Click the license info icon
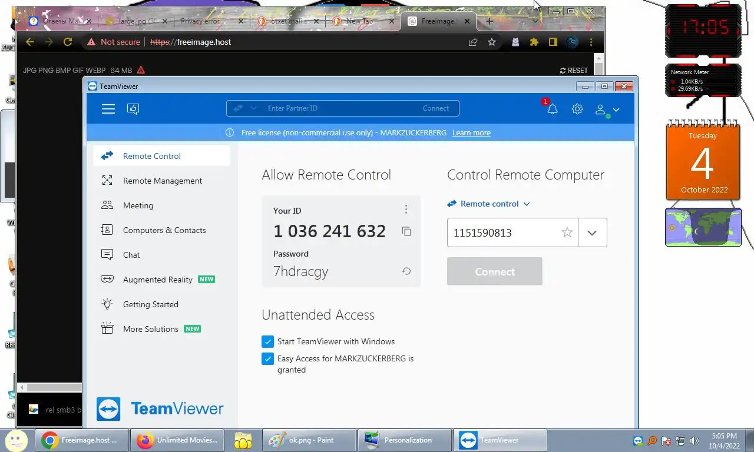This screenshot has width=754, height=452. click(x=230, y=133)
